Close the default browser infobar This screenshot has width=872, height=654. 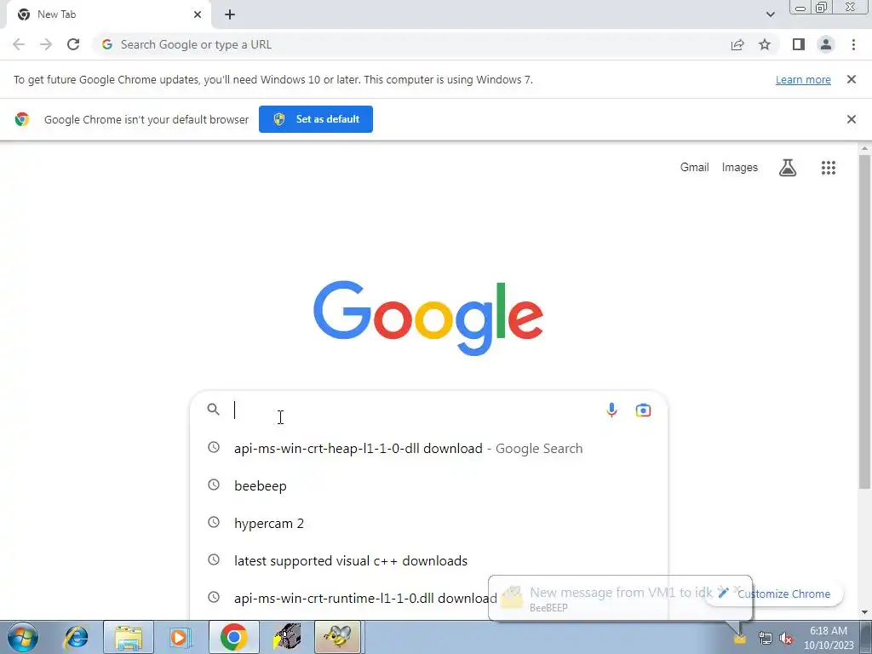851,119
